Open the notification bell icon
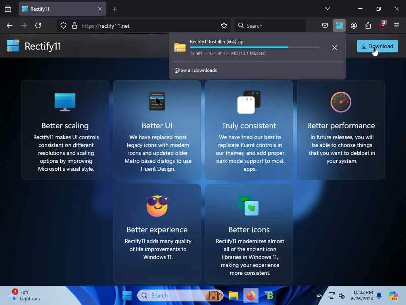This screenshot has height=305, width=406. [379, 295]
